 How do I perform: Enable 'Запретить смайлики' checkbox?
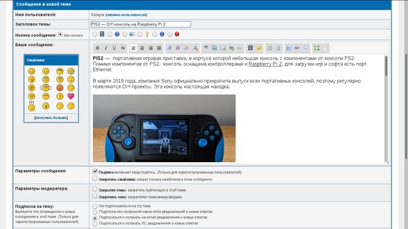[x=95, y=178]
